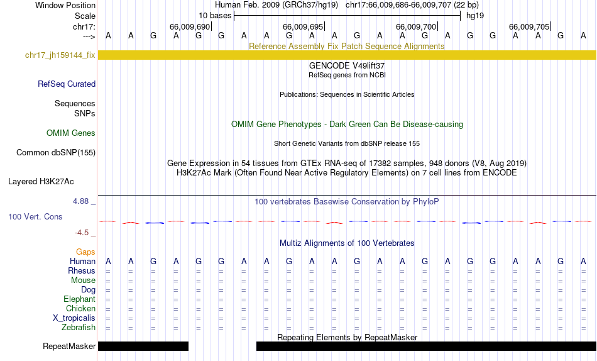597x361 pixels.
Task: Click the Mouse species row label
Action: coord(83,280)
